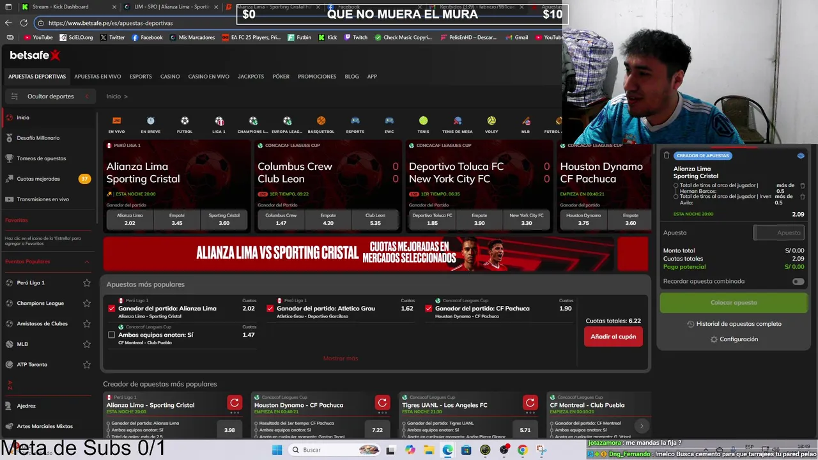Open the Básquetbol basketball icon
This screenshot has width=818, height=460.
pyautogui.click(x=321, y=121)
